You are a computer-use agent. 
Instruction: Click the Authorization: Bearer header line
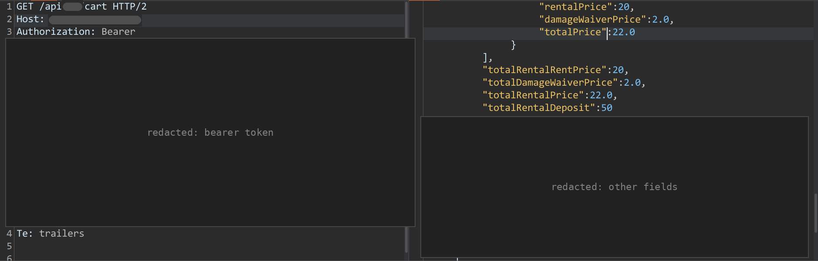tap(76, 32)
